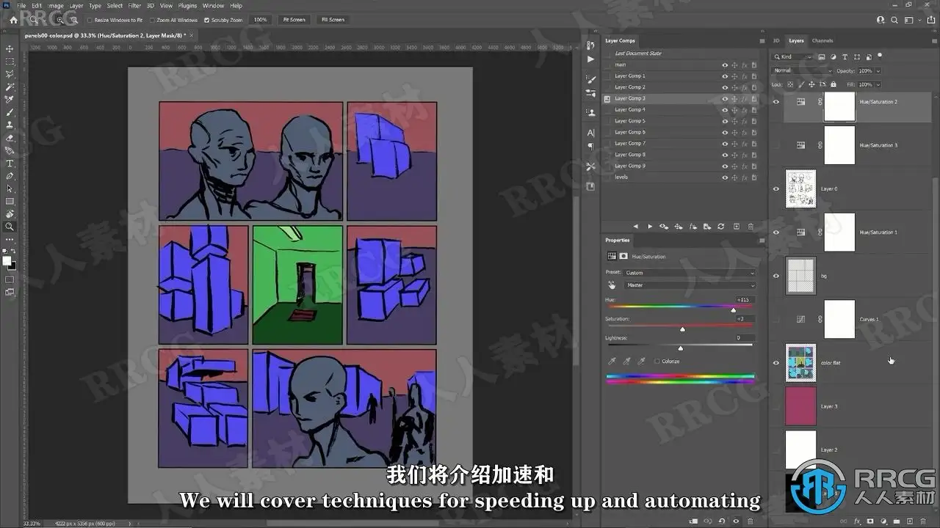Apply previous layer comp arrow
The image size is (940, 528).
click(636, 227)
